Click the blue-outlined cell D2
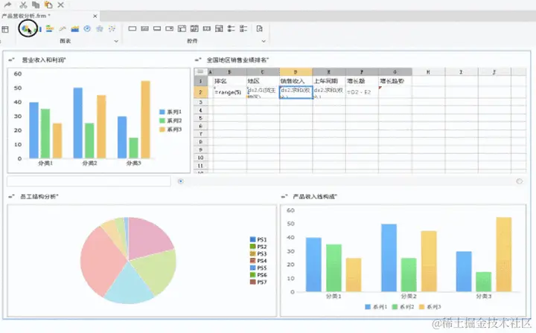536x333 pixels. [x=296, y=92]
